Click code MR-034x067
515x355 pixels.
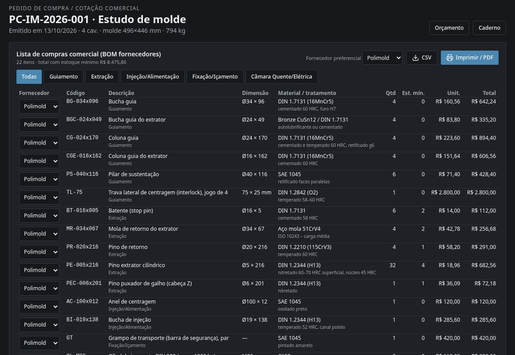pyautogui.click(x=83, y=229)
